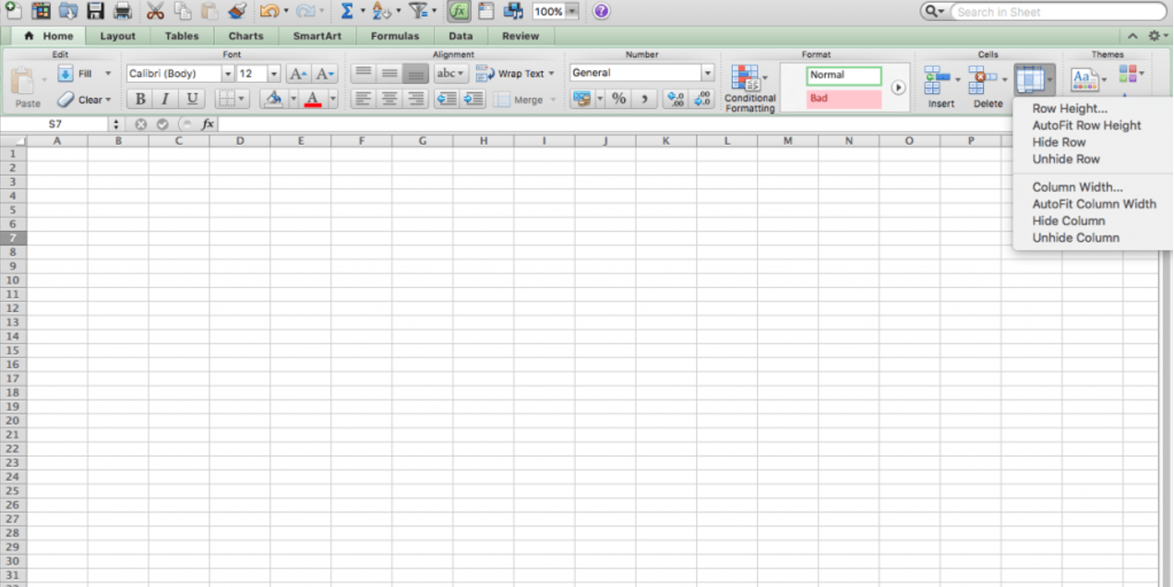Toggle Italic formatting
The height and width of the screenshot is (587, 1174).
[x=165, y=99]
